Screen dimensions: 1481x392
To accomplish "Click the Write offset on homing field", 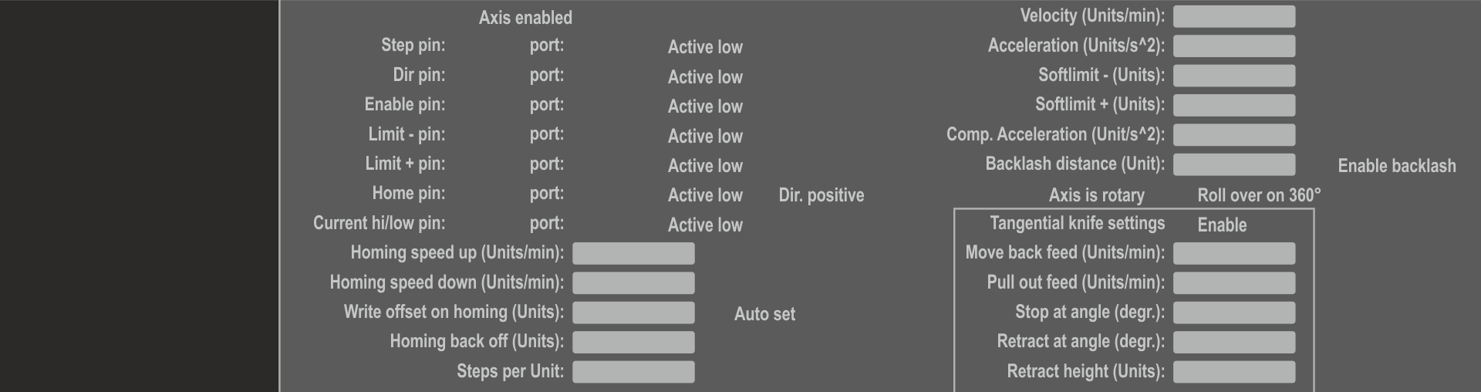I will coord(633,313).
